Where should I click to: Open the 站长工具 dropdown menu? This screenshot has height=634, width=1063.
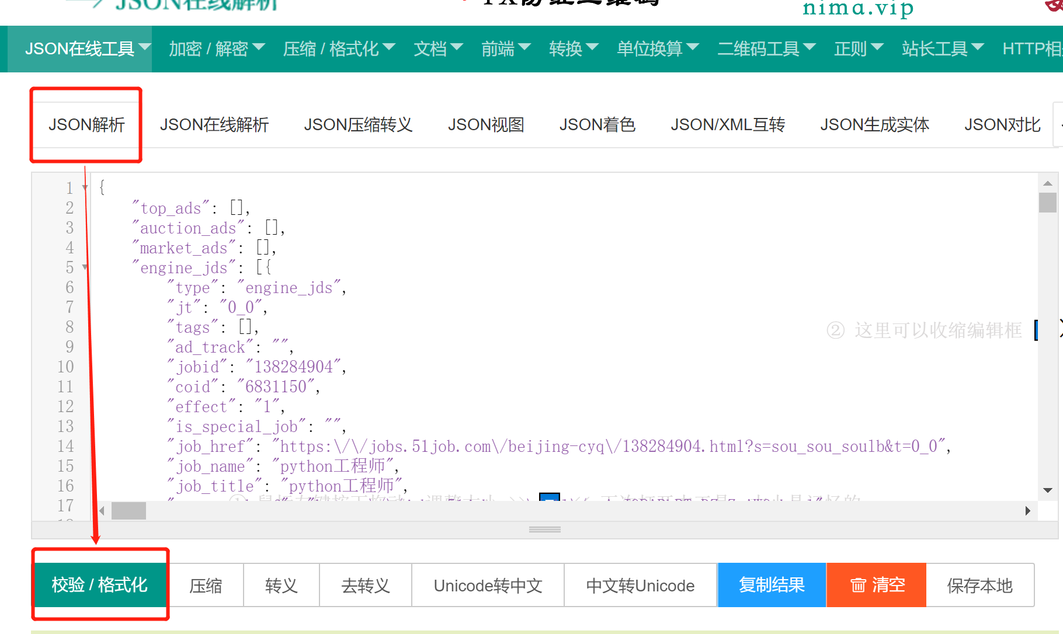[x=943, y=48]
